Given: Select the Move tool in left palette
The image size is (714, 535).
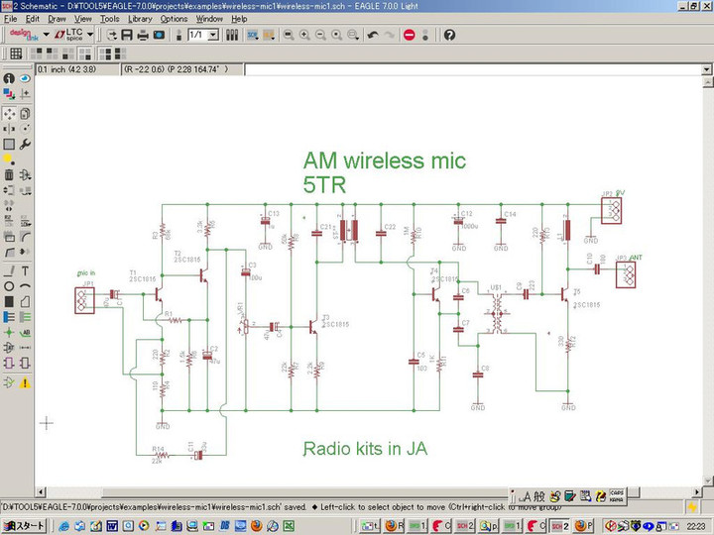Looking at the screenshot, I should pos(9,113).
